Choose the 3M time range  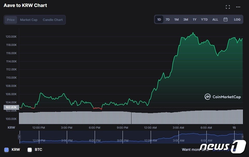point(186,20)
